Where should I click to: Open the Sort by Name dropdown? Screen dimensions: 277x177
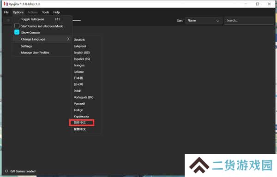[x=203, y=21]
